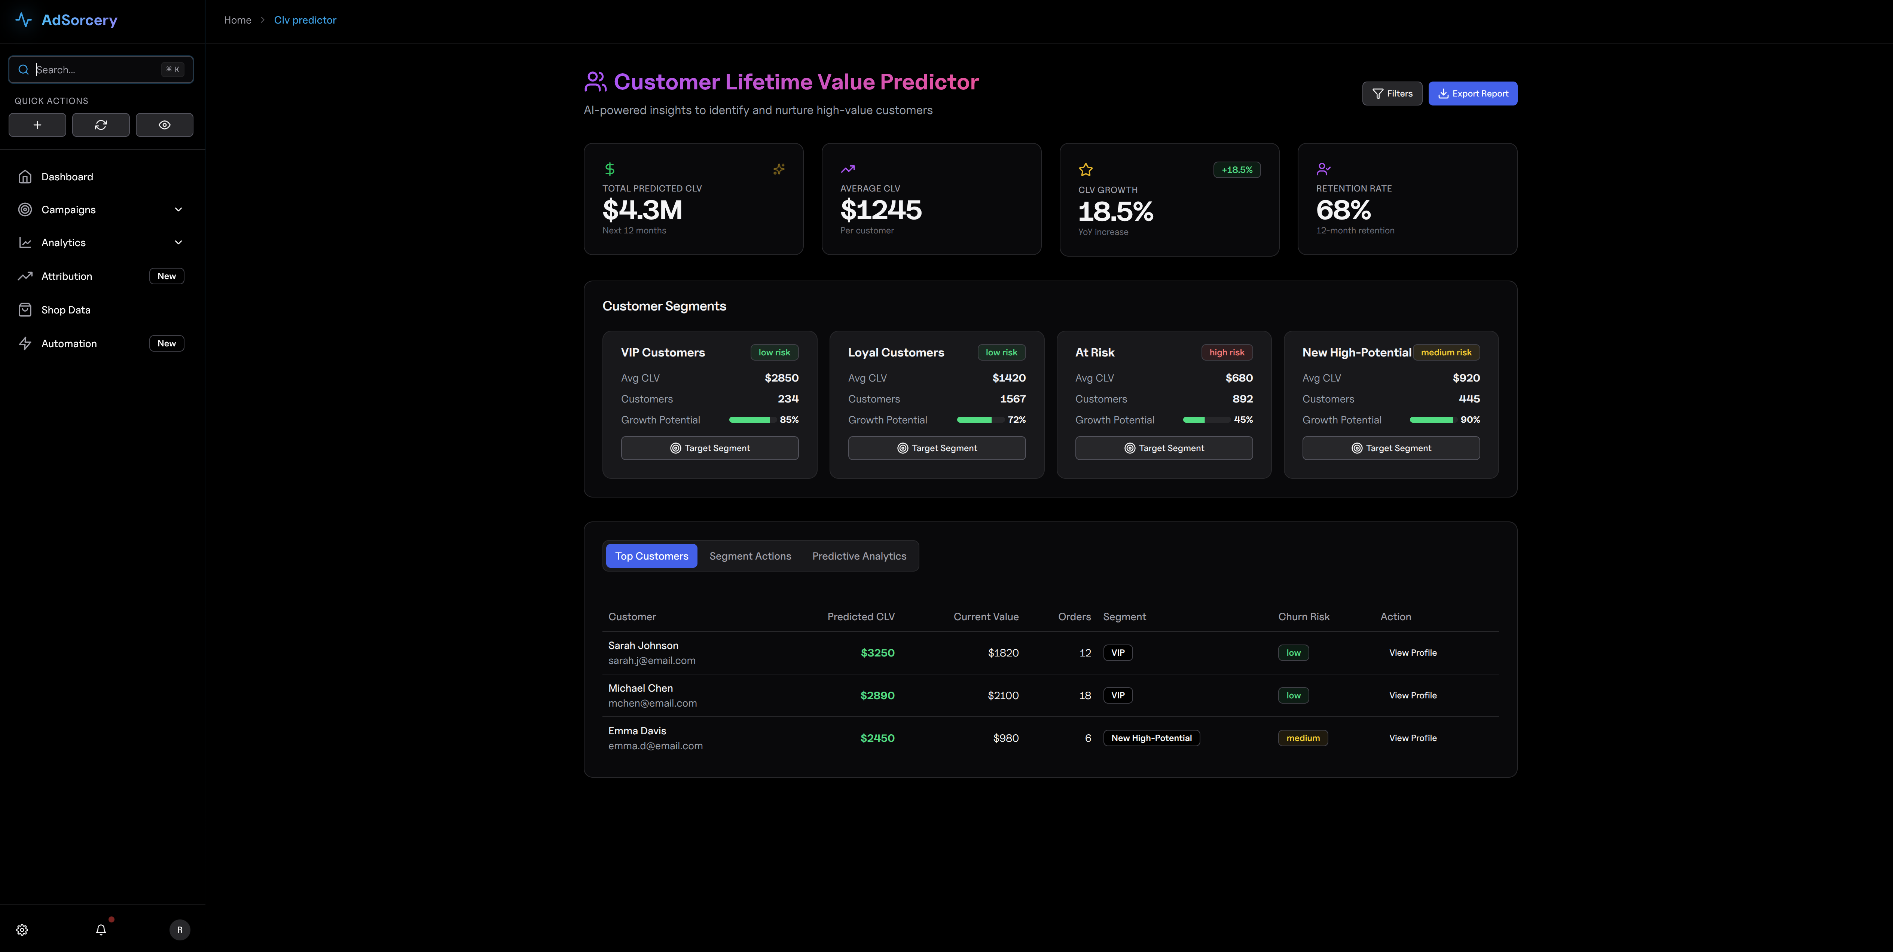Click the New badge next to Attribution

167,276
